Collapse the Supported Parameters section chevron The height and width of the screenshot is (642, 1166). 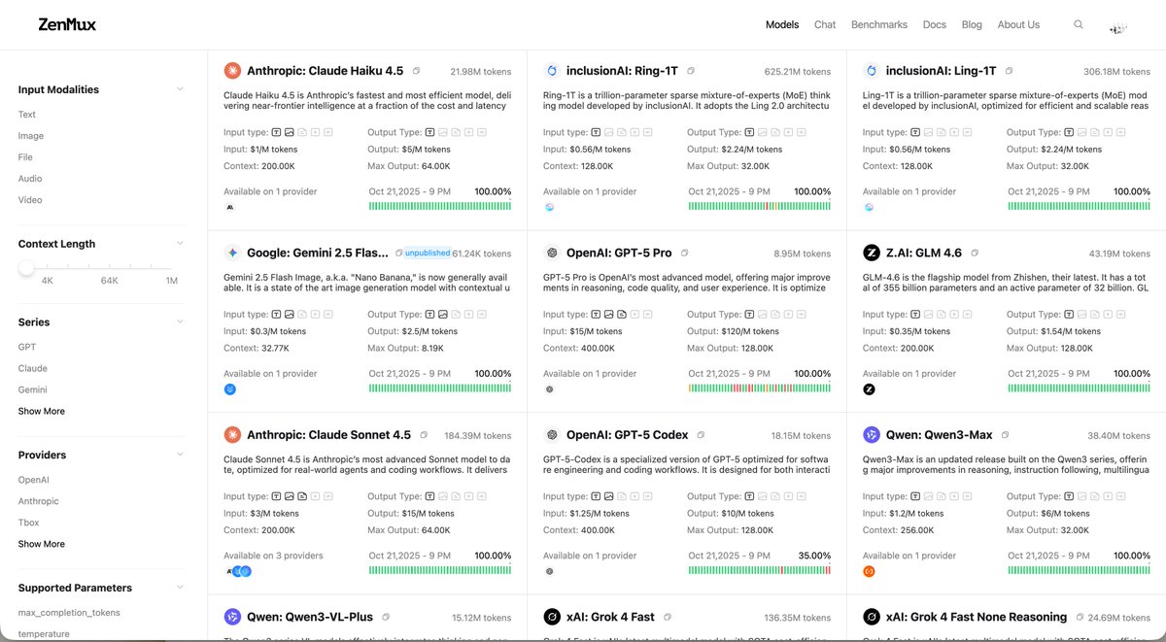[180, 588]
